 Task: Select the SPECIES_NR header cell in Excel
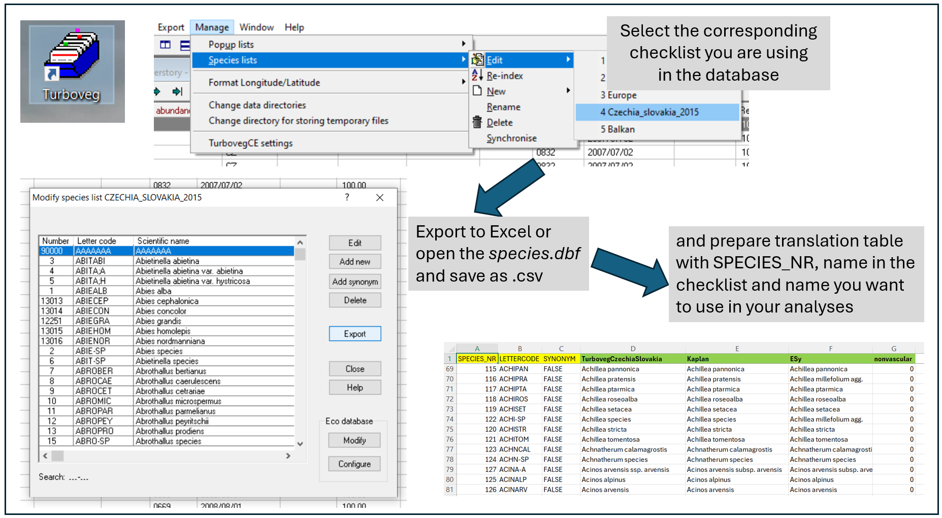tap(477, 359)
